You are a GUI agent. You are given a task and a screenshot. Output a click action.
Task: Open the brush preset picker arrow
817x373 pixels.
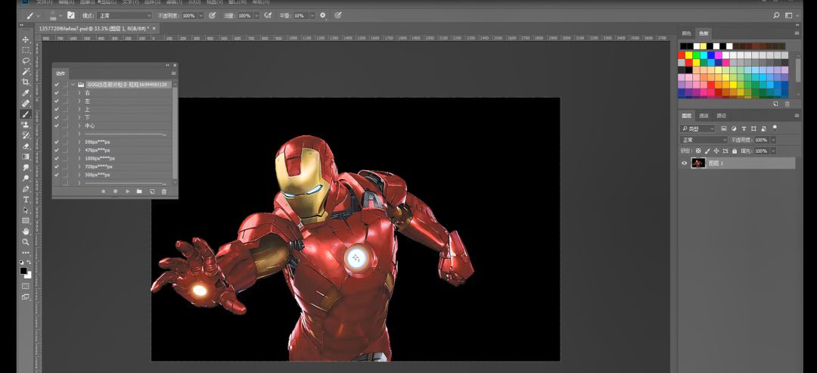point(61,16)
